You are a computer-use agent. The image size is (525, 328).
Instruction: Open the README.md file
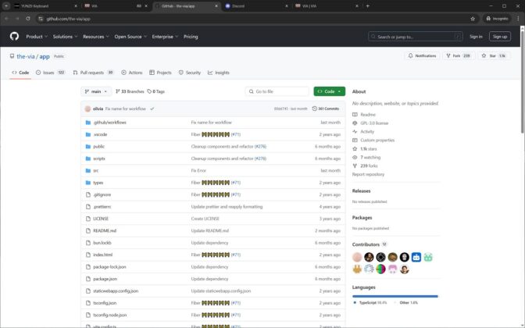coord(105,231)
